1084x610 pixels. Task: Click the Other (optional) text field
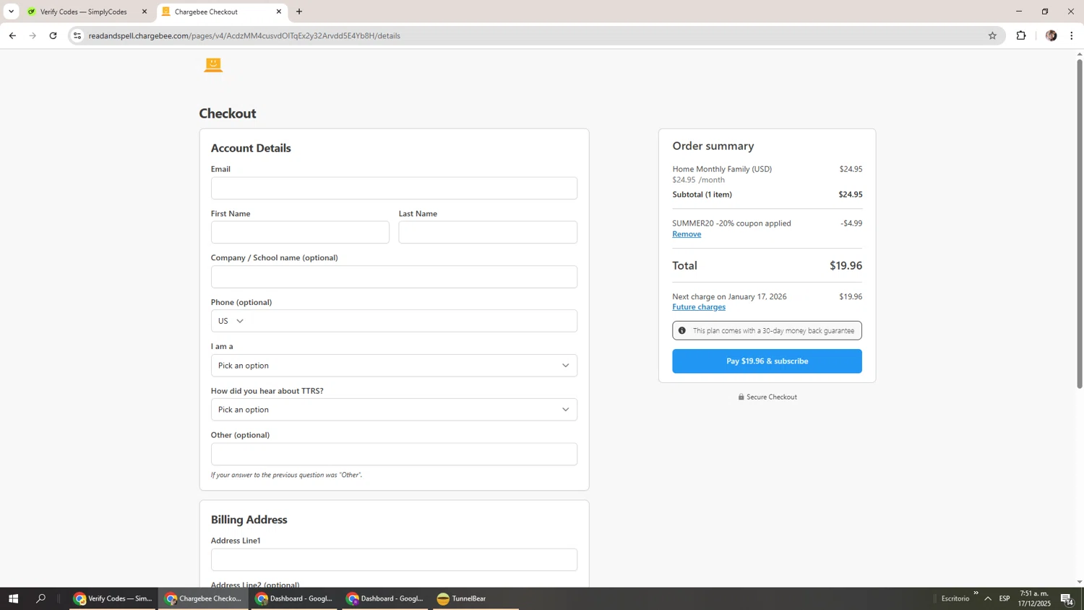[394, 454]
